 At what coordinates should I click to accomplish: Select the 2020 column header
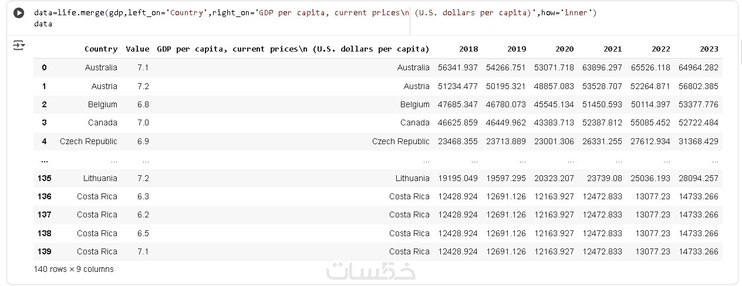click(x=564, y=49)
